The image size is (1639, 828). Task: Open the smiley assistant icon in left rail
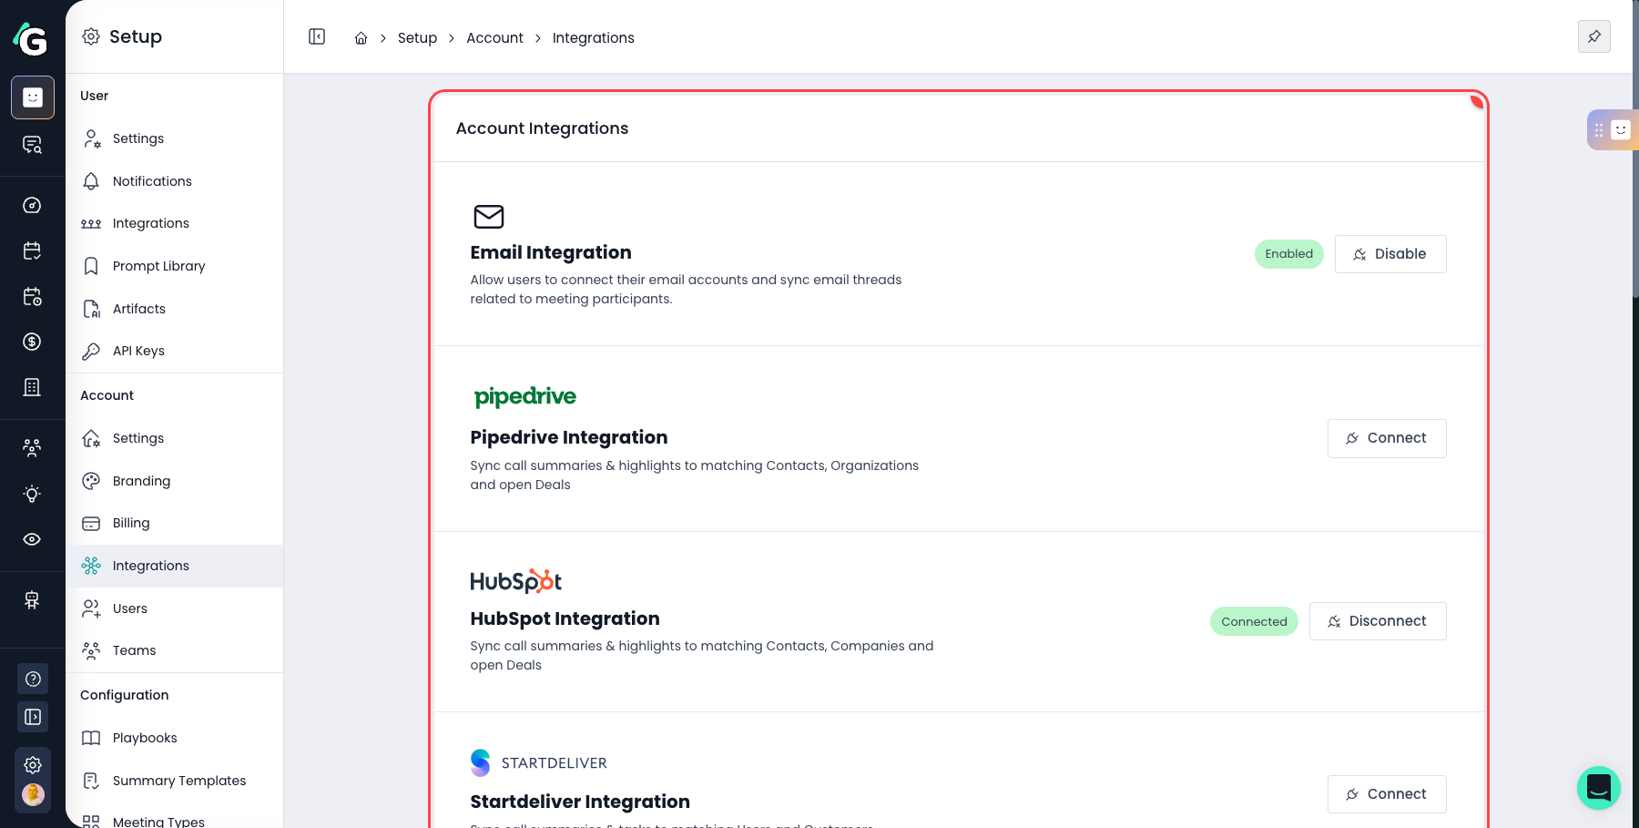[33, 97]
